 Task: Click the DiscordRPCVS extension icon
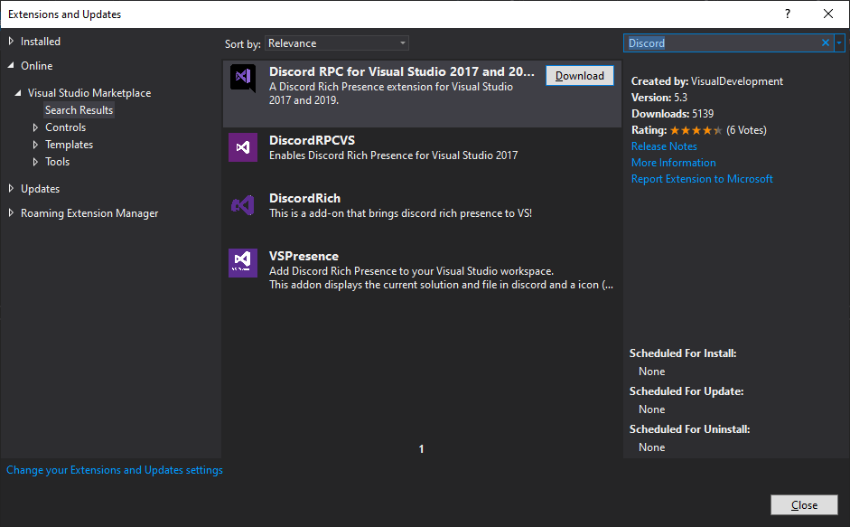click(x=243, y=147)
